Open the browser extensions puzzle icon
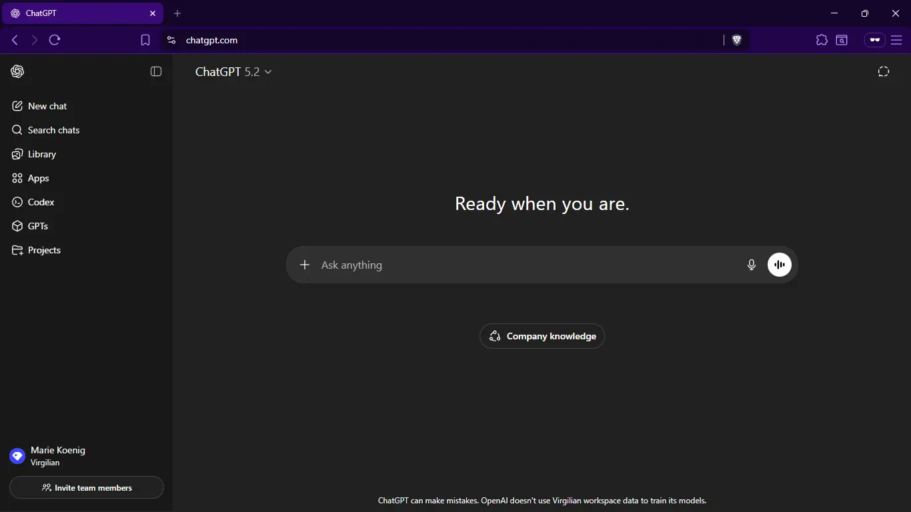This screenshot has width=911, height=512. 822,40
